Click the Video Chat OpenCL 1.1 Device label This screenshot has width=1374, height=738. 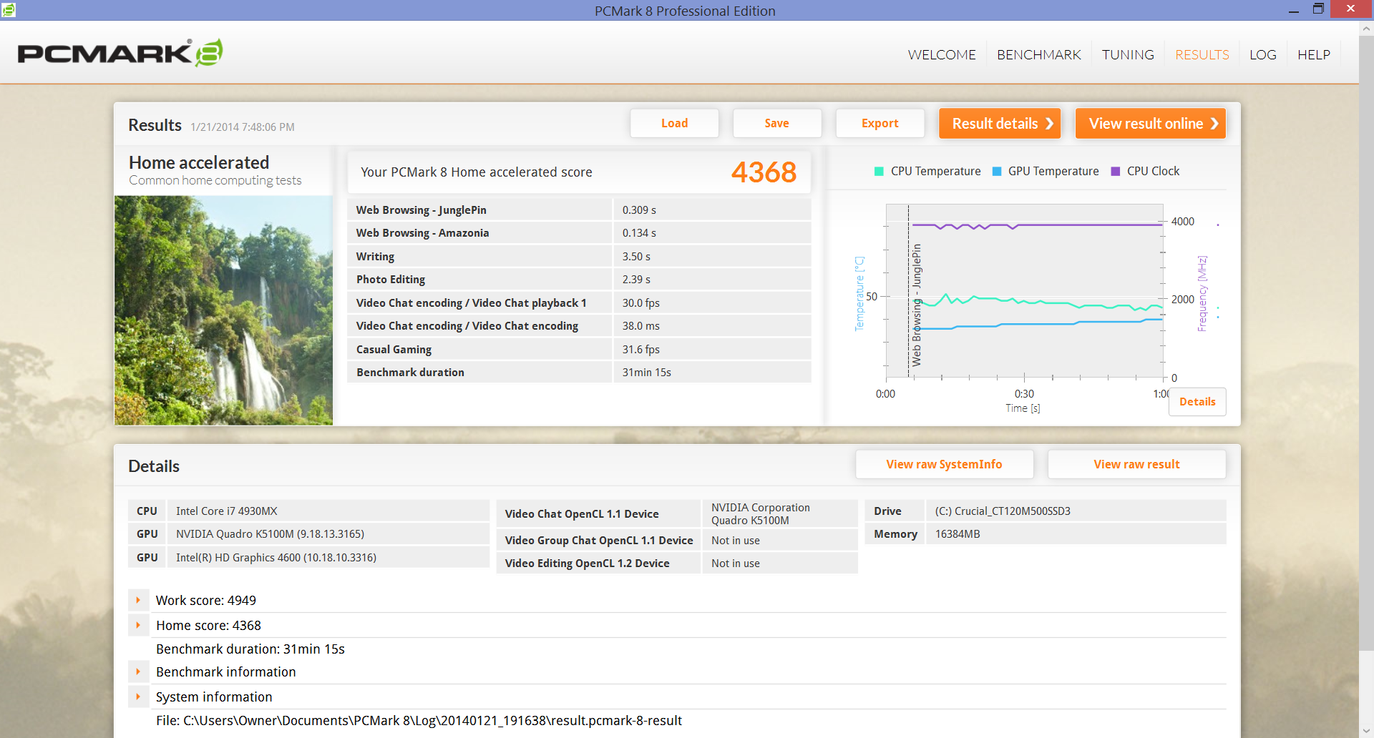[x=582, y=513]
